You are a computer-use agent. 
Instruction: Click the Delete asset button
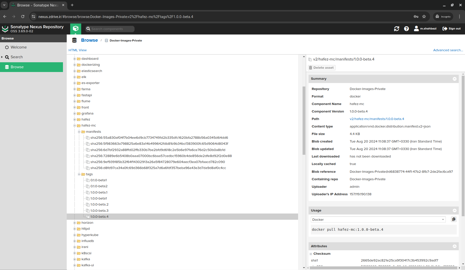click(321, 68)
